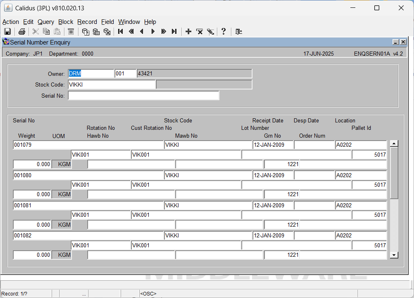
Task: Click the Next Record arrow icon
Action: coord(152,32)
